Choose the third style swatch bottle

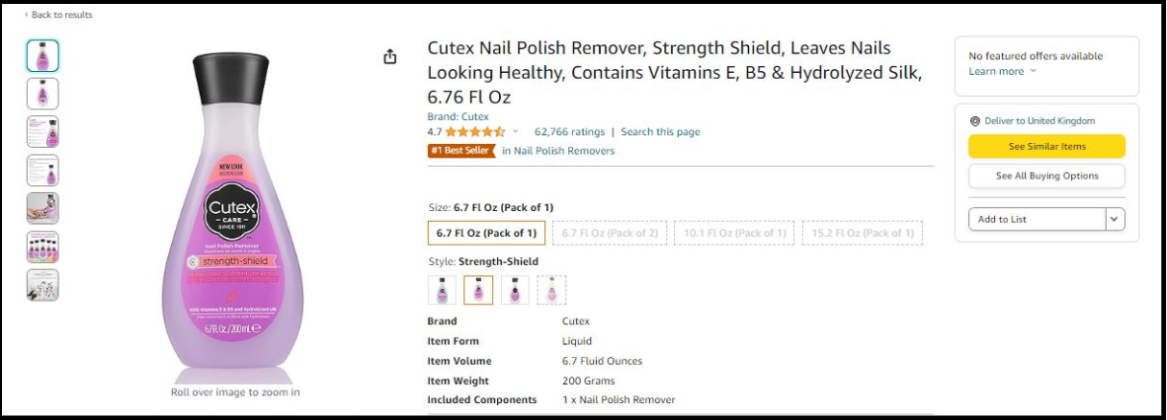(x=515, y=290)
